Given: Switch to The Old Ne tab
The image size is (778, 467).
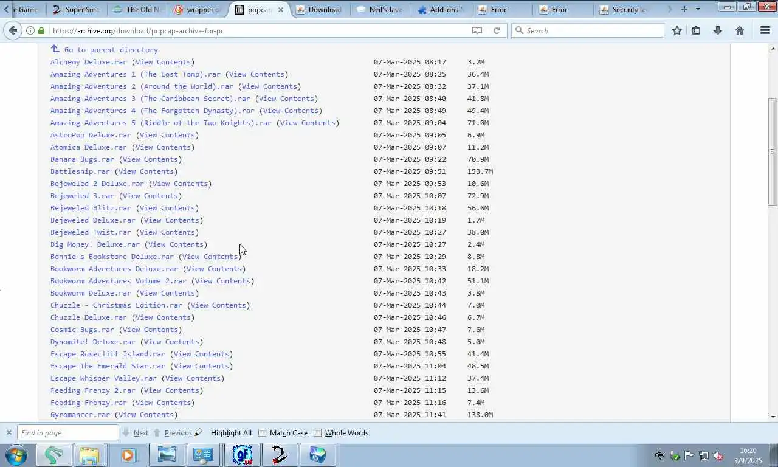Looking at the screenshot, I should tap(137, 10).
